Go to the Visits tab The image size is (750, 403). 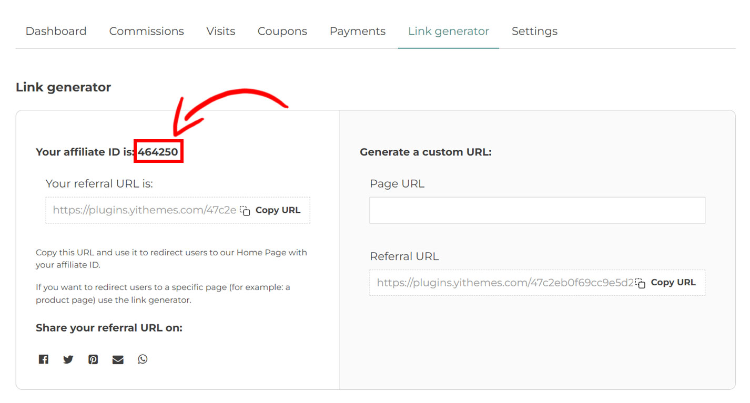click(x=221, y=31)
